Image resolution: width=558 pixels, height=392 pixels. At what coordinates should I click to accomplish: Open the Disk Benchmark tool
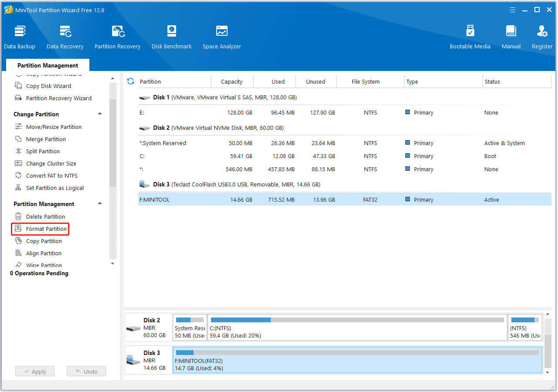point(171,36)
